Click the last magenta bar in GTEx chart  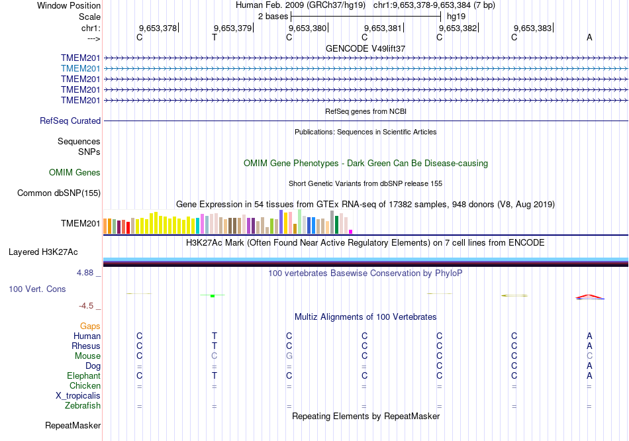click(351, 232)
